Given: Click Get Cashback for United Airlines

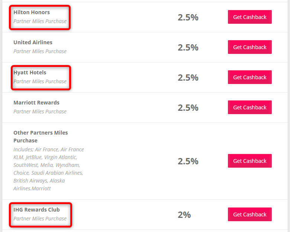Looking at the screenshot, I should 250,47.
